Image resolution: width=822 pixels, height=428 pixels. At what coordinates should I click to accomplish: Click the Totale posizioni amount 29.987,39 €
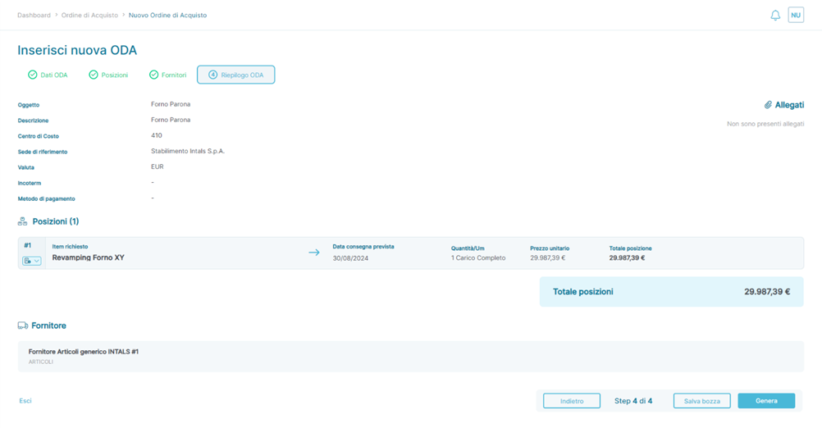coord(767,292)
